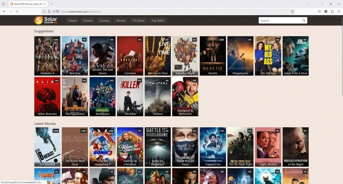Open the extensions puzzle icon
The image size is (343, 184).
click(332, 11)
